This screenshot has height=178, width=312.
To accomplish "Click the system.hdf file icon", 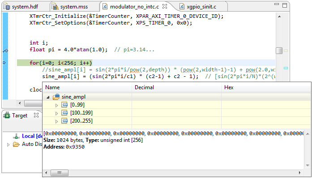I will (x=7, y=7).
